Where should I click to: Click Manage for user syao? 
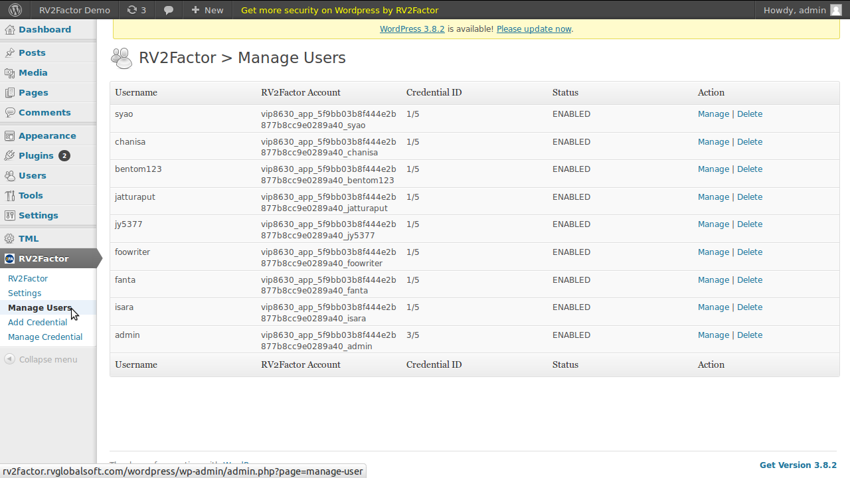pyautogui.click(x=713, y=114)
